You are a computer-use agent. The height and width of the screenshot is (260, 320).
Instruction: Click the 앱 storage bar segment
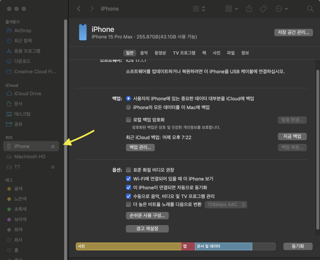[x=188, y=246]
